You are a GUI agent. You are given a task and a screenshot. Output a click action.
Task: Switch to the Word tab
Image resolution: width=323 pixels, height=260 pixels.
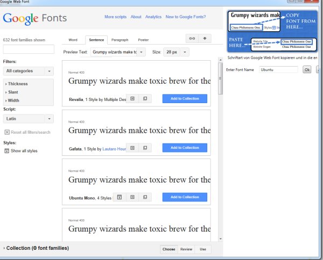[73, 40]
